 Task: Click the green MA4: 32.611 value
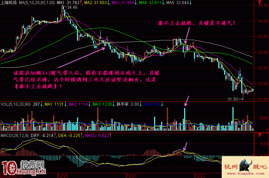click(x=150, y=3)
